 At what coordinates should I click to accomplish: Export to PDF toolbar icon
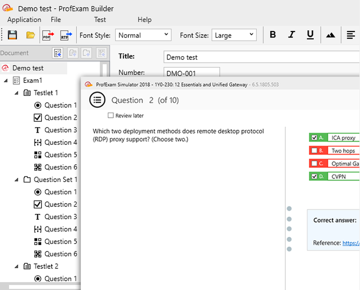pos(48,36)
